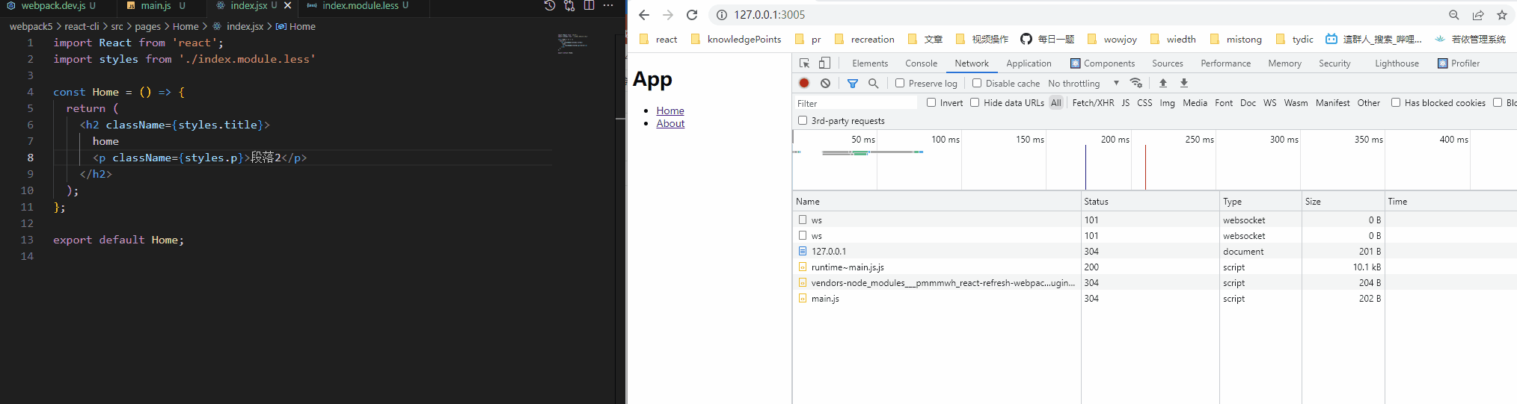Expand the react-cli breadcrumb segment
Viewport: 1517px width, 404px height.
point(82,26)
